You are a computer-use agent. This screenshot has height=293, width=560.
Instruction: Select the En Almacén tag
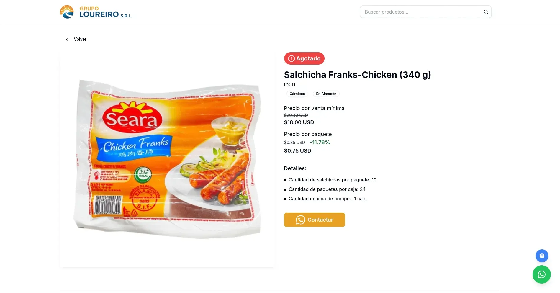click(326, 94)
